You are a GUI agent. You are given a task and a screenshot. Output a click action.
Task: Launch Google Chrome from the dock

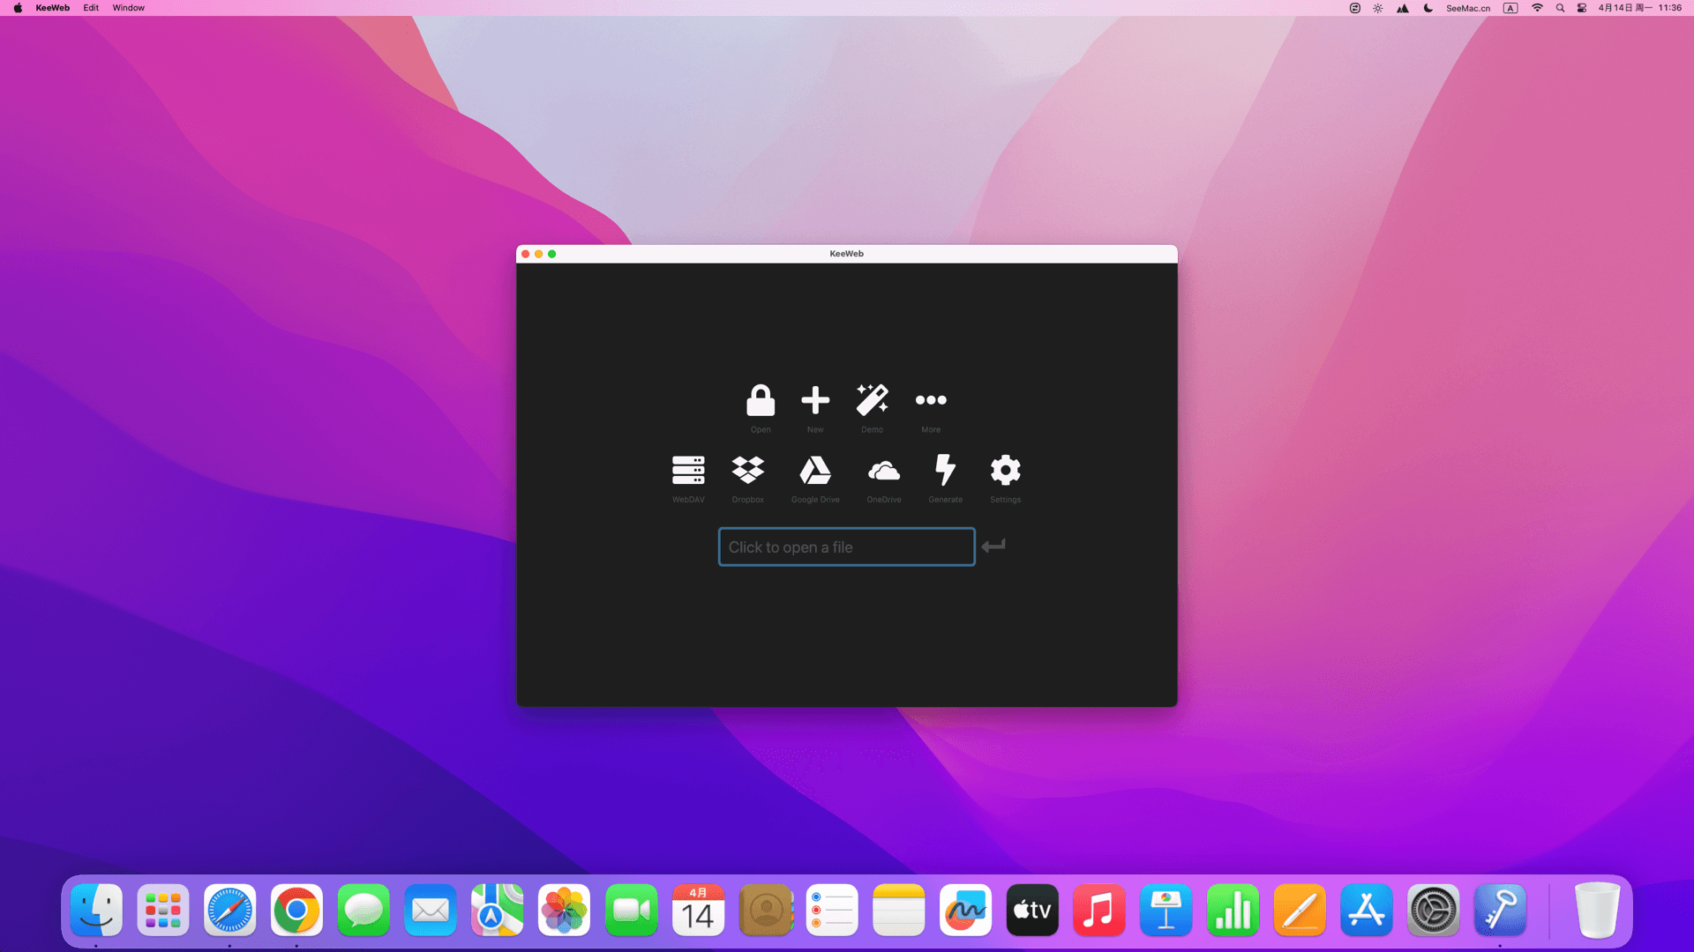pyautogui.click(x=296, y=911)
